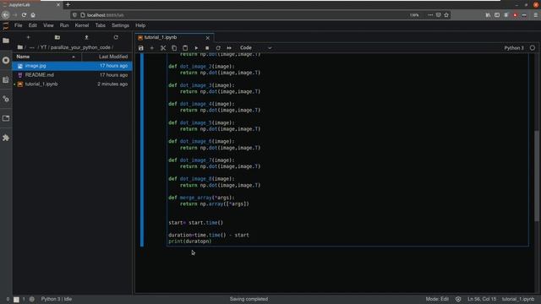Open the Edit menu
Image resolution: width=541 pixels, height=304 pixels.
tap(32, 25)
